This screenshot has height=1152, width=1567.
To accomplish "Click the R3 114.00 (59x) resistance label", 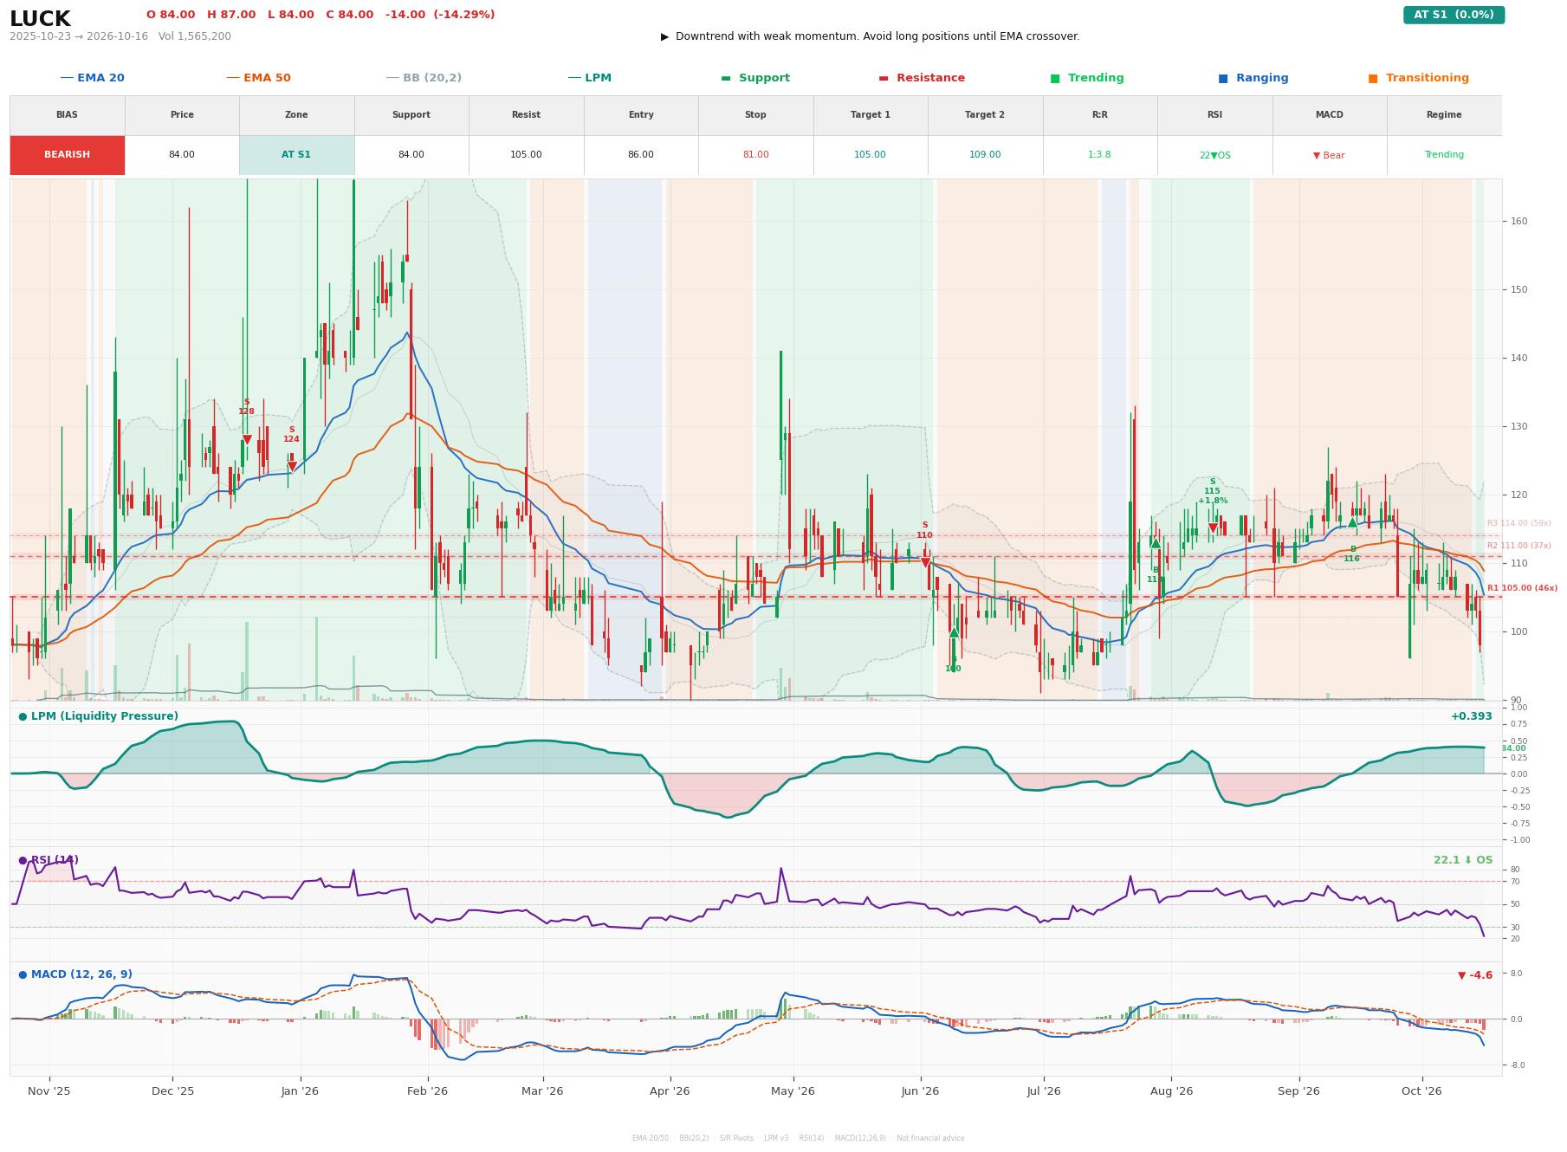I will [x=1518, y=523].
